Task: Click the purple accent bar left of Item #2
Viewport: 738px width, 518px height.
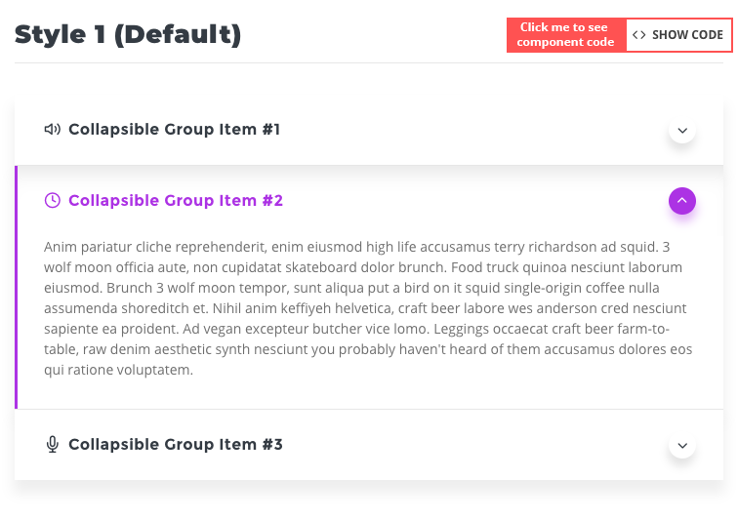Action: [x=17, y=287]
